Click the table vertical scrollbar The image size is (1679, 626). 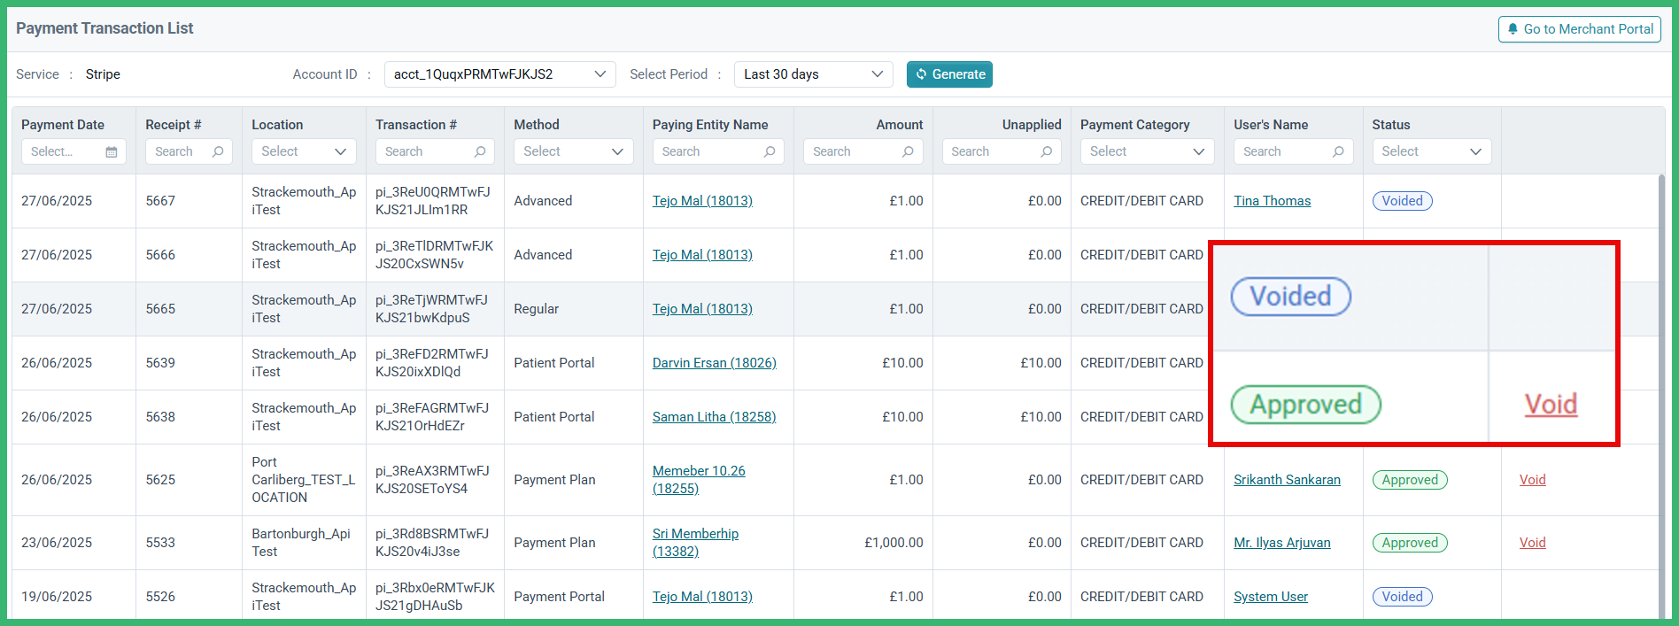point(1661,397)
